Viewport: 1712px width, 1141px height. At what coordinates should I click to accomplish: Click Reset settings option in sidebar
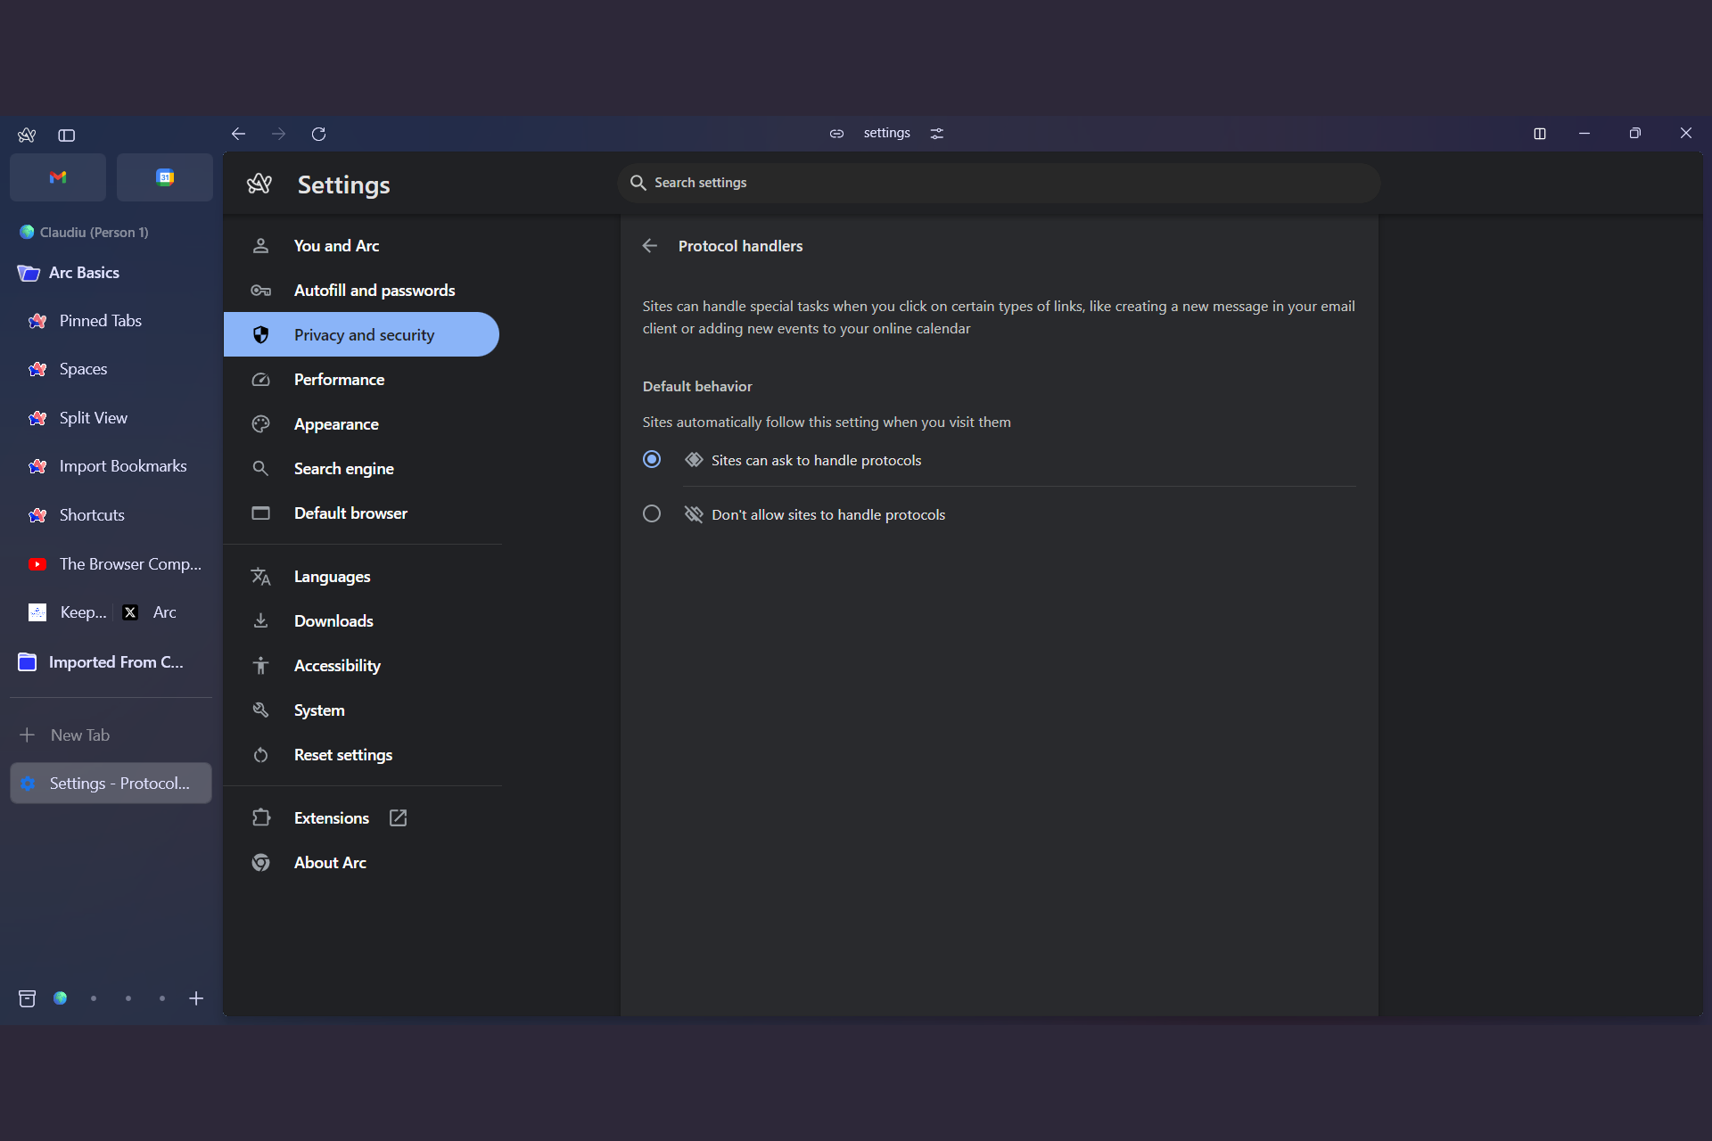pyautogui.click(x=342, y=754)
